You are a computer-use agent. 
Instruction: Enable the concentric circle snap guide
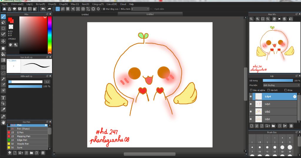pos(83,9)
